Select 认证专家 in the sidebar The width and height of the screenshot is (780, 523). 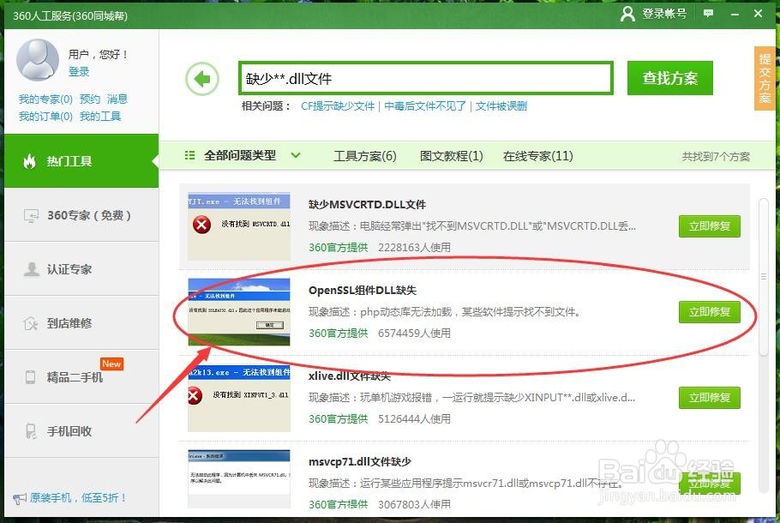click(81, 269)
